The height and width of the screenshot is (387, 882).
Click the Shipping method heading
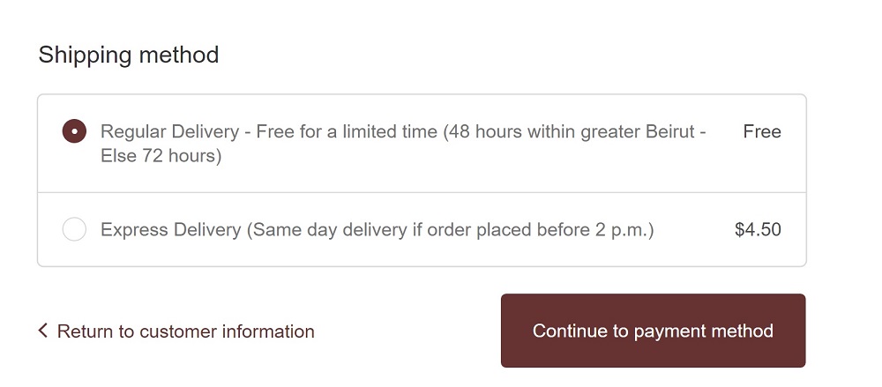pyautogui.click(x=129, y=55)
